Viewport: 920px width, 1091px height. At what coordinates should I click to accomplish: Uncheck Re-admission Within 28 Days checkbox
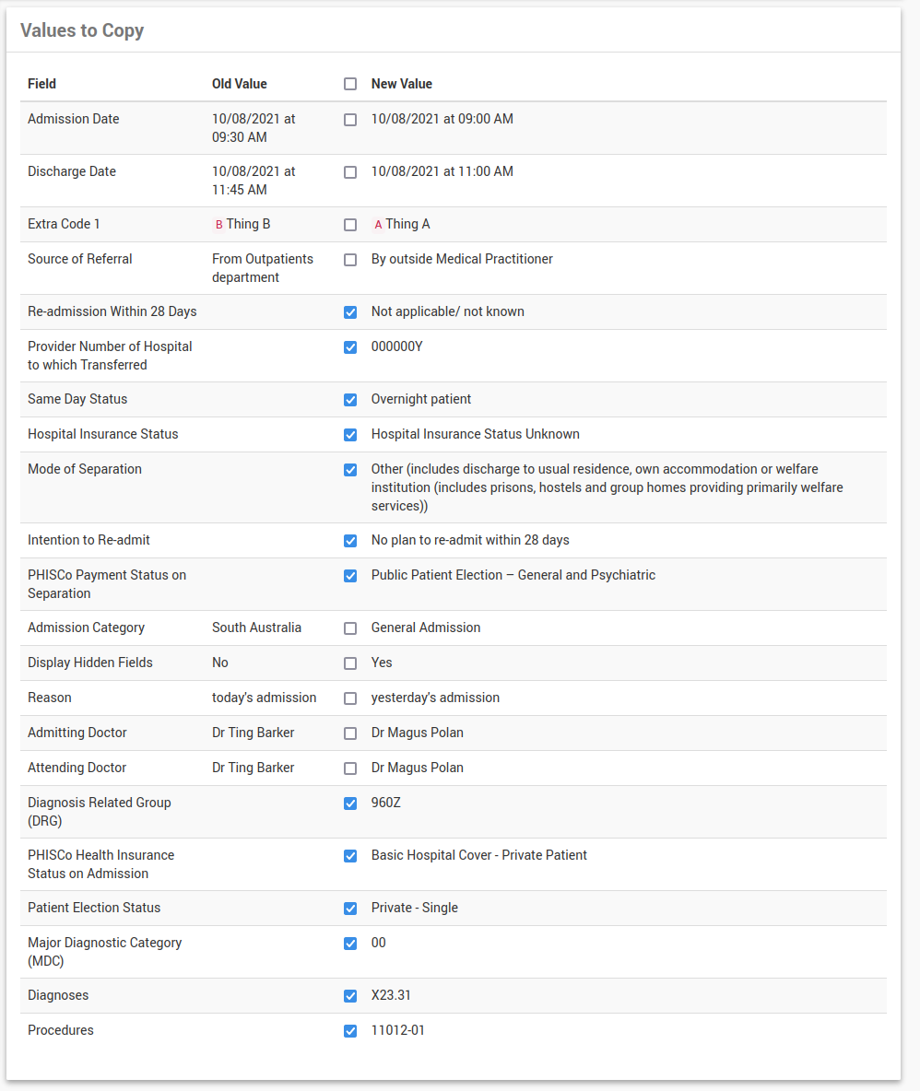pos(350,312)
